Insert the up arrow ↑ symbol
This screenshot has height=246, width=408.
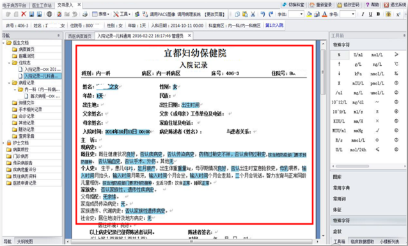pos(339,64)
